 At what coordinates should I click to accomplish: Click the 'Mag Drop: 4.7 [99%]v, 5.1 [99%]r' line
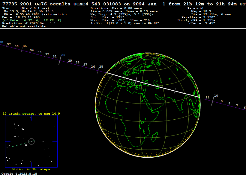point(122,14)
